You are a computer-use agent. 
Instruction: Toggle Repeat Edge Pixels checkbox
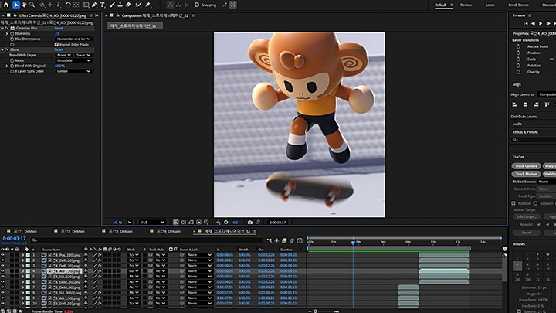tap(56, 44)
